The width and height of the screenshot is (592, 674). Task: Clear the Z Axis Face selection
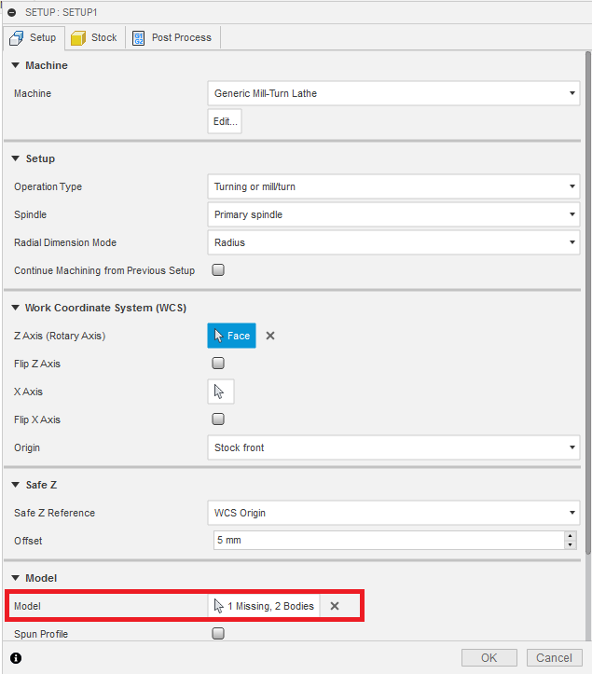pyautogui.click(x=270, y=336)
